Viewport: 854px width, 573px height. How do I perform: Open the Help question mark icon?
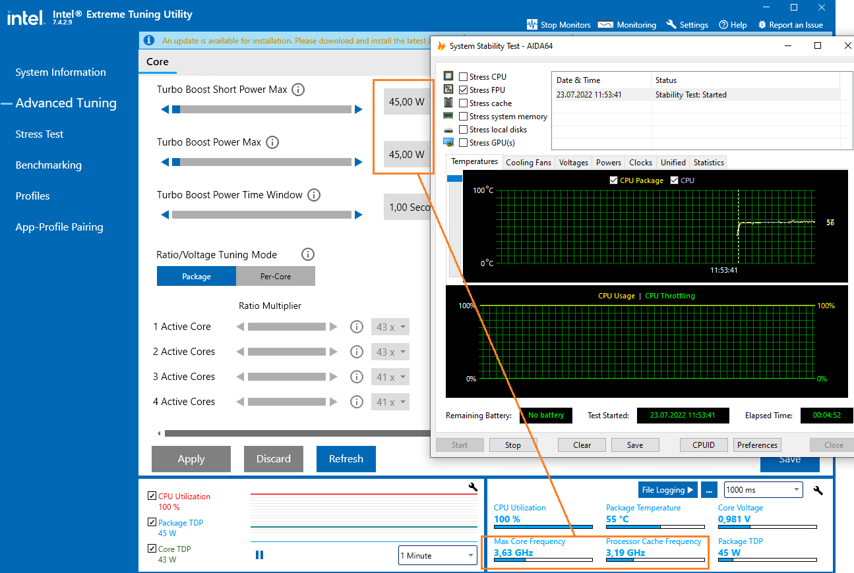723,24
